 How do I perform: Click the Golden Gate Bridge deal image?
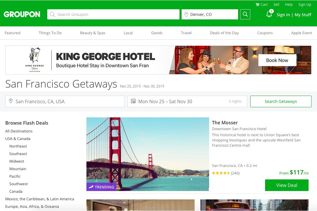(148, 154)
